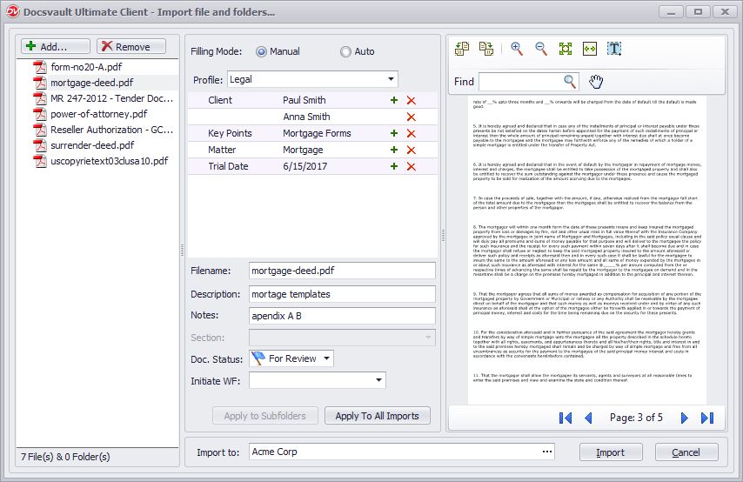Click the 7 File(s) & 0 Folder(s) status
The height and width of the screenshot is (482, 743).
(65, 457)
